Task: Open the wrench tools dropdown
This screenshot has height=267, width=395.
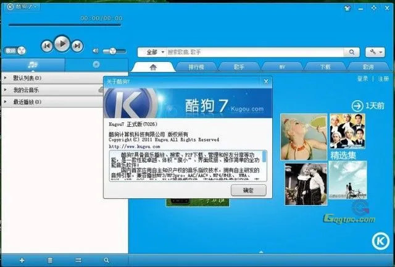Action: (375, 53)
